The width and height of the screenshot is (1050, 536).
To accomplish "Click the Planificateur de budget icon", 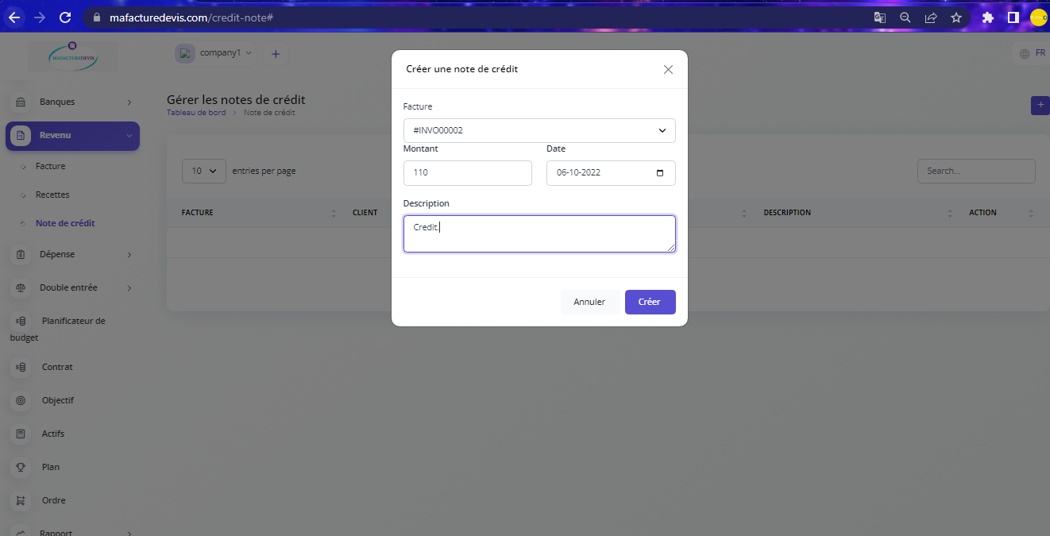I will 21,321.
